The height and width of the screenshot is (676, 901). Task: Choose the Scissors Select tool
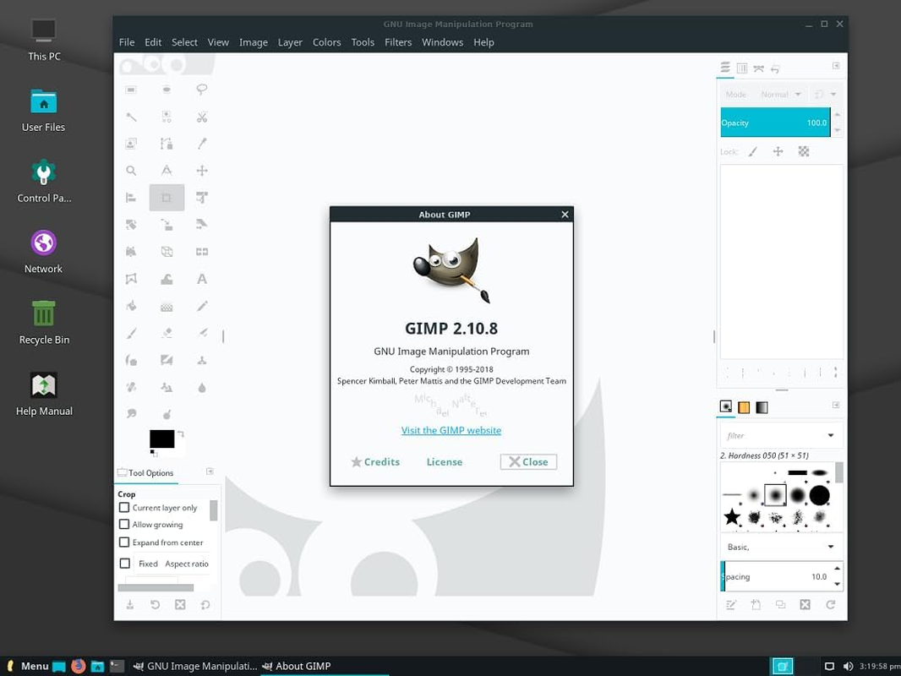[x=202, y=117]
